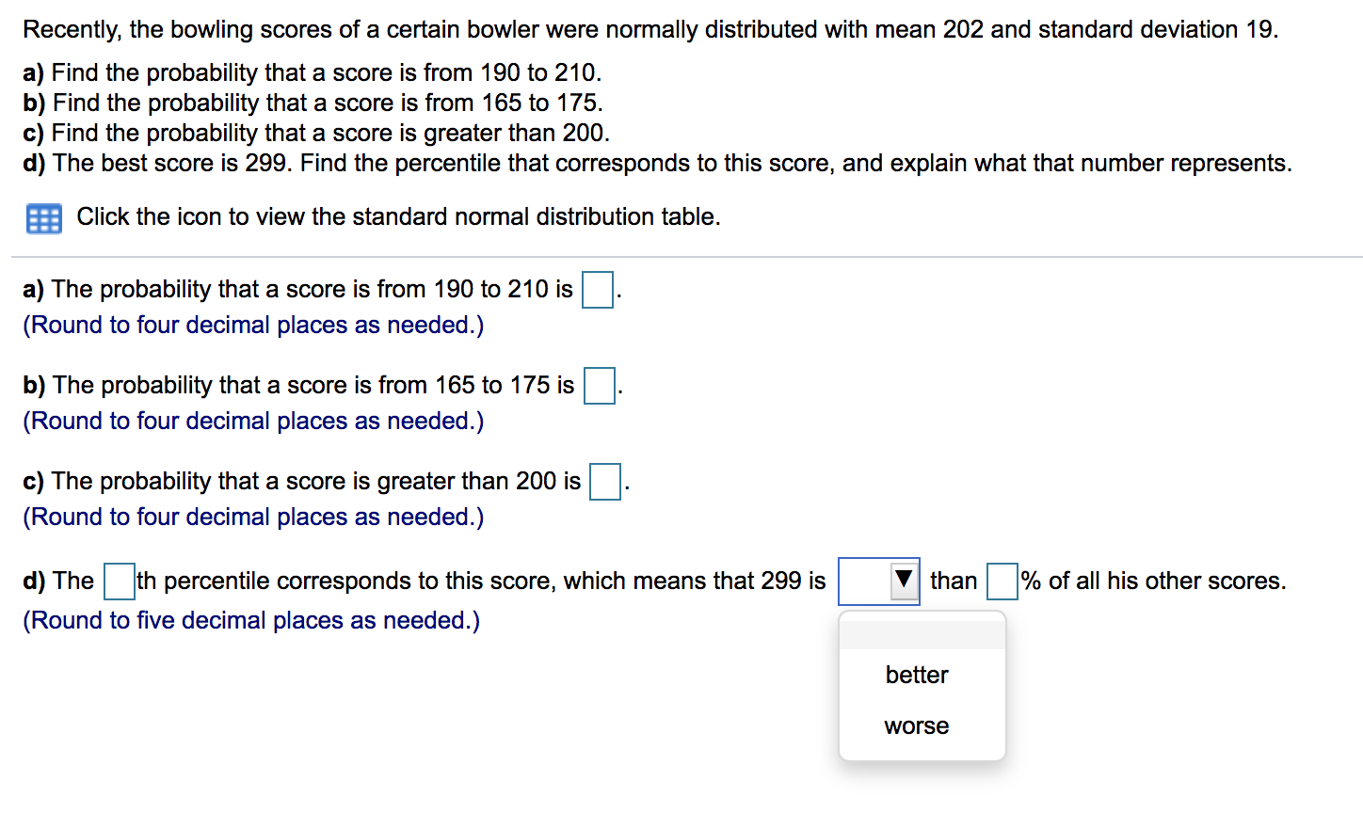Image resolution: width=1363 pixels, height=813 pixels.
Task: Click the percentage box after 'than' in part d
Action: coord(1003,581)
